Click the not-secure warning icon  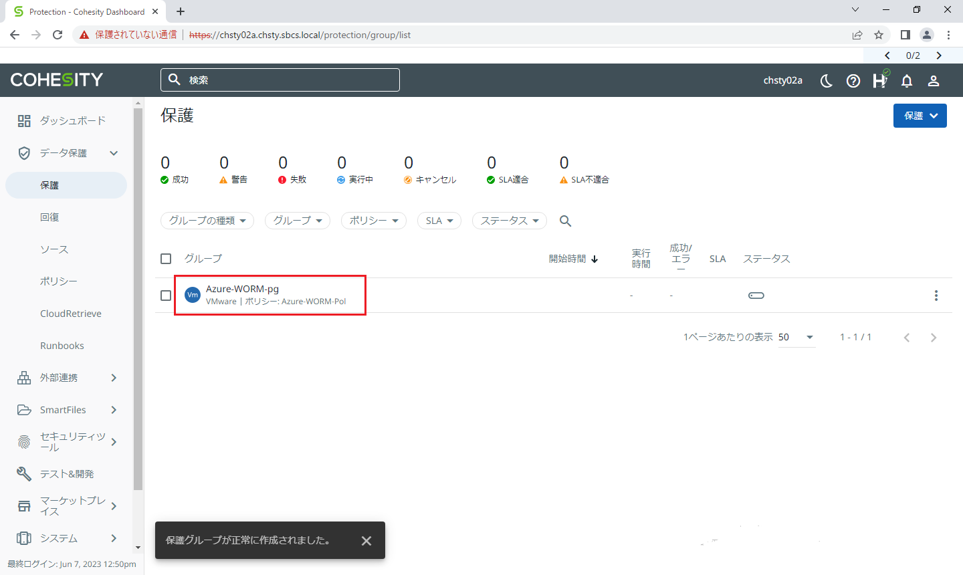click(84, 35)
